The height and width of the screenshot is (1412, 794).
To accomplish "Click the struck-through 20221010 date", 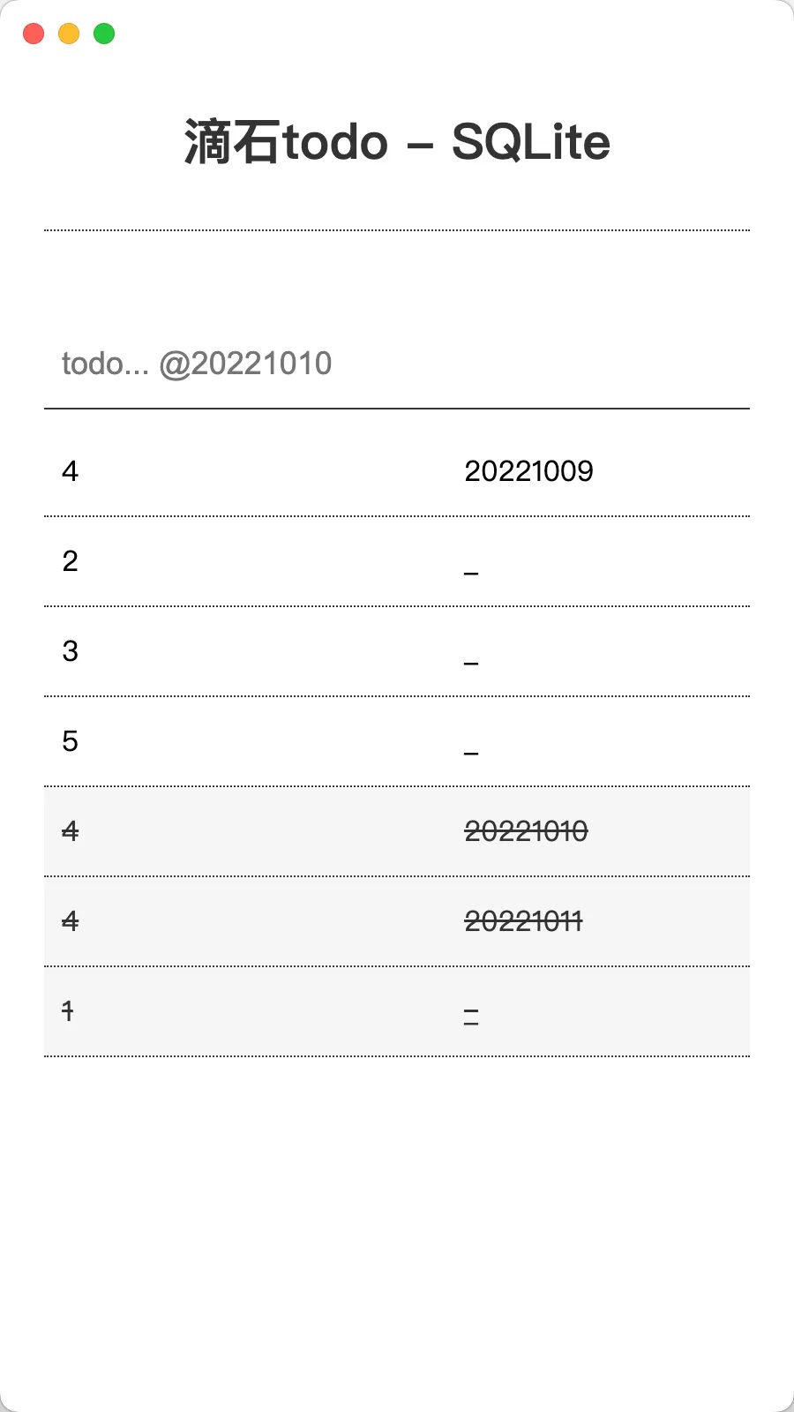I will [x=526, y=831].
